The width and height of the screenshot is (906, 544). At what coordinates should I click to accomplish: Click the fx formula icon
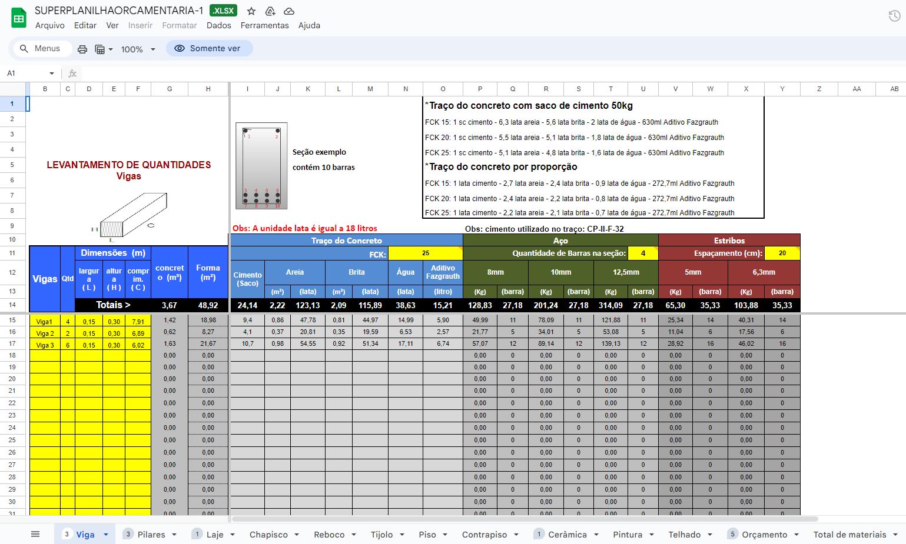coord(72,74)
